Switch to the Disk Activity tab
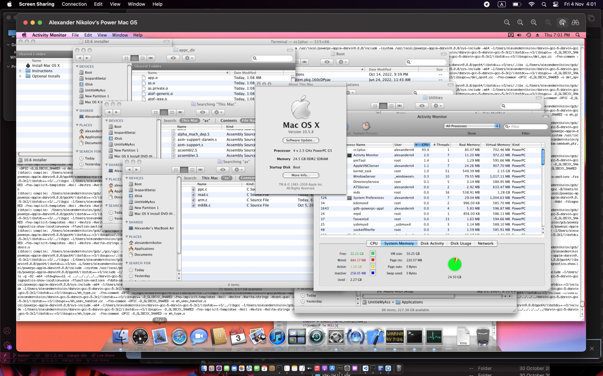This screenshot has height=376, width=603. click(432, 243)
